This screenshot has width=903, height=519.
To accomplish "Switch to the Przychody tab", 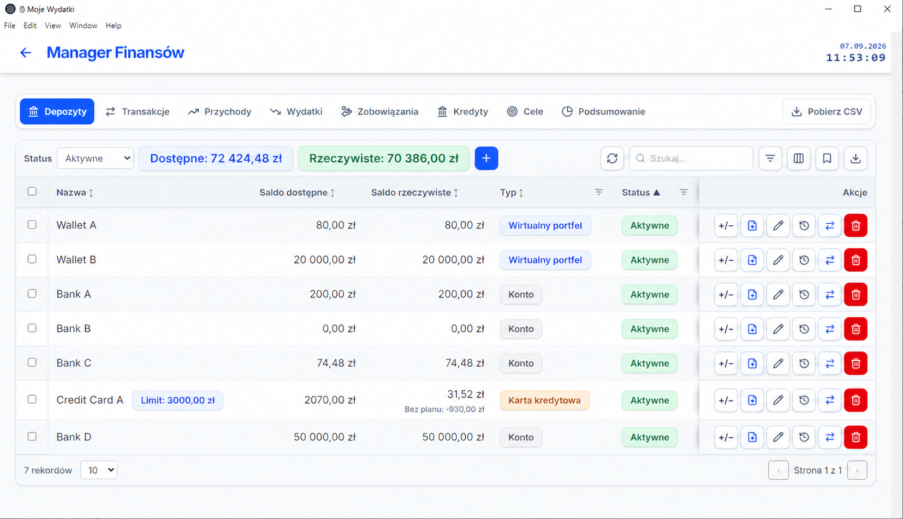I will pyautogui.click(x=219, y=111).
